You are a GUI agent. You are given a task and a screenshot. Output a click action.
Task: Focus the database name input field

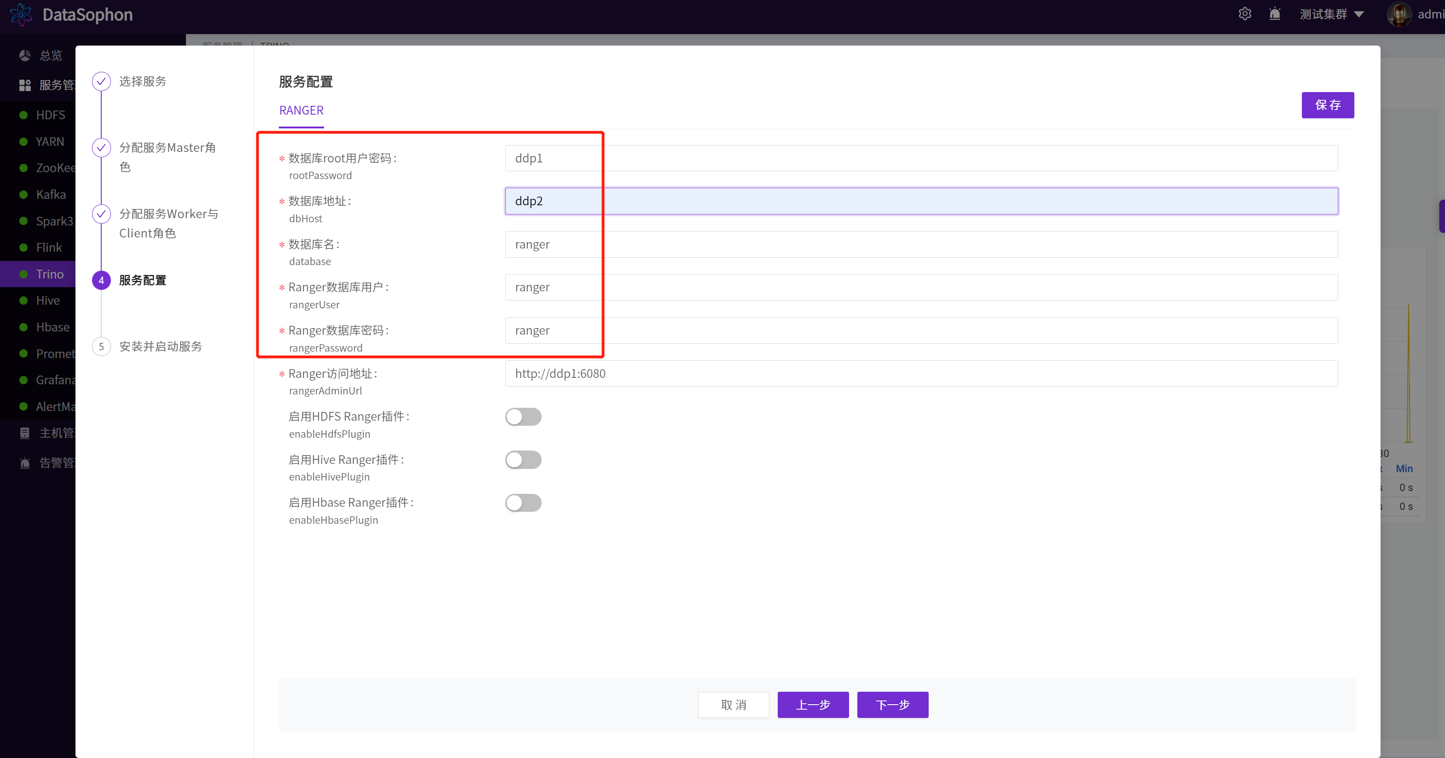(x=921, y=244)
